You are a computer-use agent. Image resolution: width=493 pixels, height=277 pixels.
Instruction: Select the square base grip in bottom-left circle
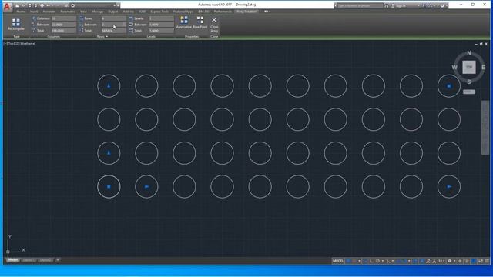pos(109,186)
